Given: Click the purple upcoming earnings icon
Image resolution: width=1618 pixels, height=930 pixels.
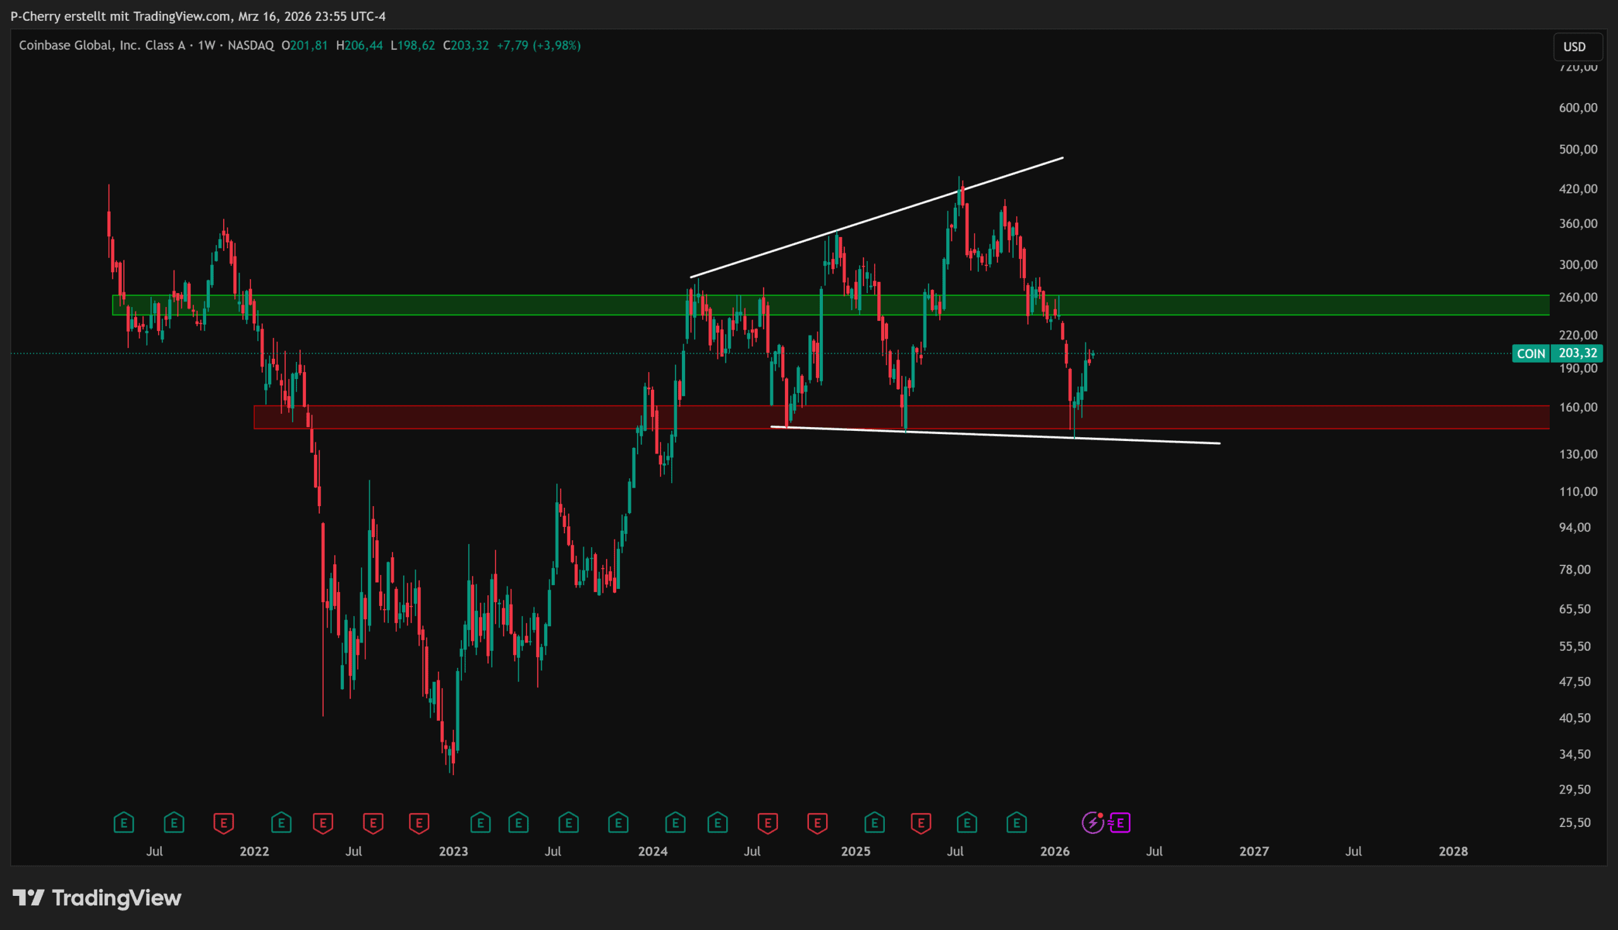Looking at the screenshot, I should pos(1120,823).
